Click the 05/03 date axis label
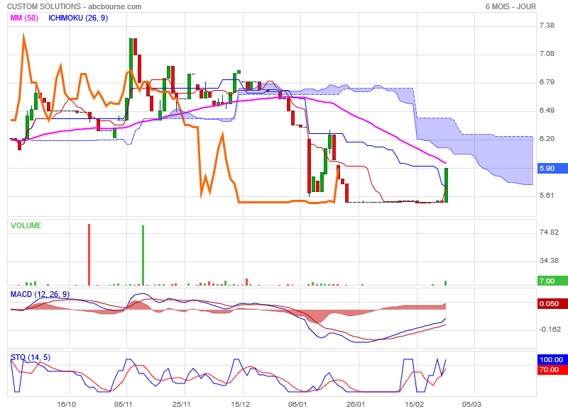Viewport: 568px width, 411px height. tap(471, 404)
